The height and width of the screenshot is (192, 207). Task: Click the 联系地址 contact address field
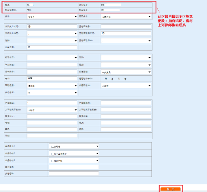pos(52,116)
